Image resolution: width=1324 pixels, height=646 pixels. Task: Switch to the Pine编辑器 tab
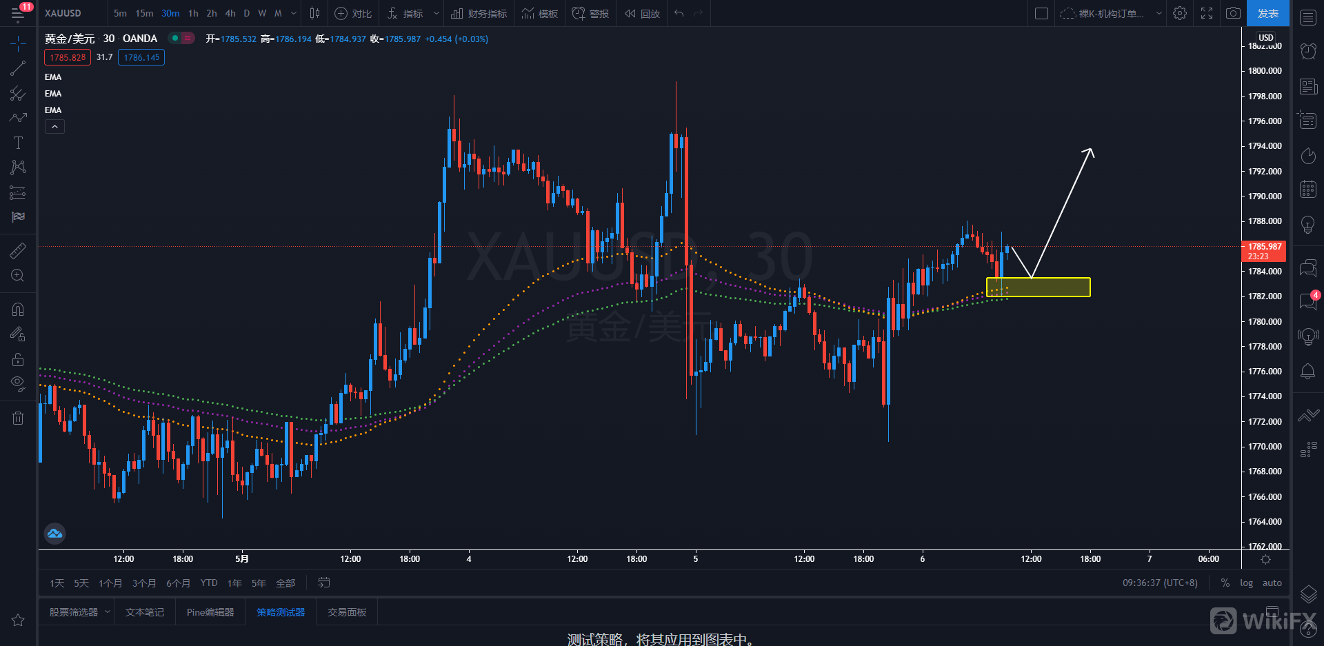[210, 612]
